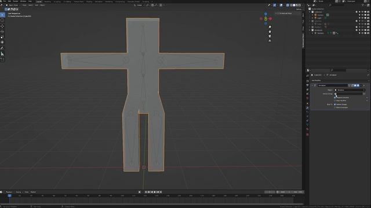Activate the Transform tool
This screenshot has width=371, height=208.
pyautogui.click(x=2, y=42)
